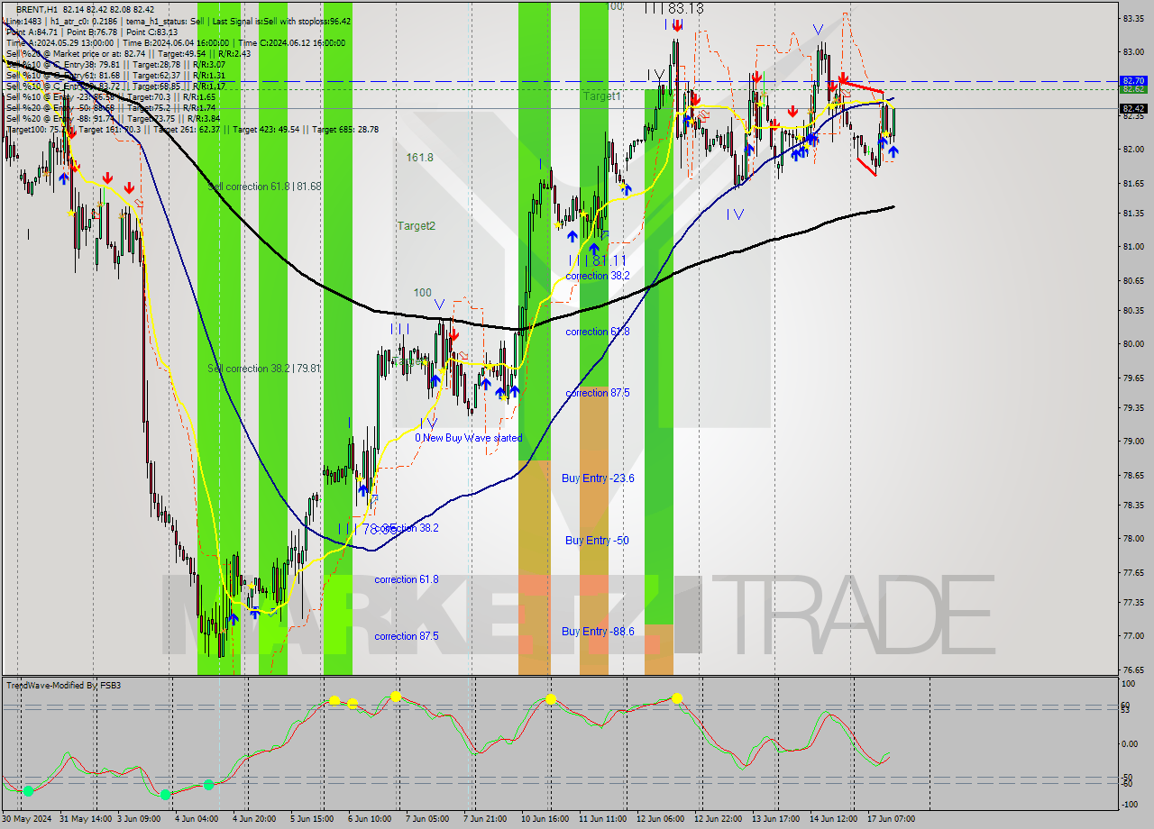The width and height of the screenshot is (1154, 829).
Task: Click the 'Buy Entry -50' label
Action: click(597, 541)
